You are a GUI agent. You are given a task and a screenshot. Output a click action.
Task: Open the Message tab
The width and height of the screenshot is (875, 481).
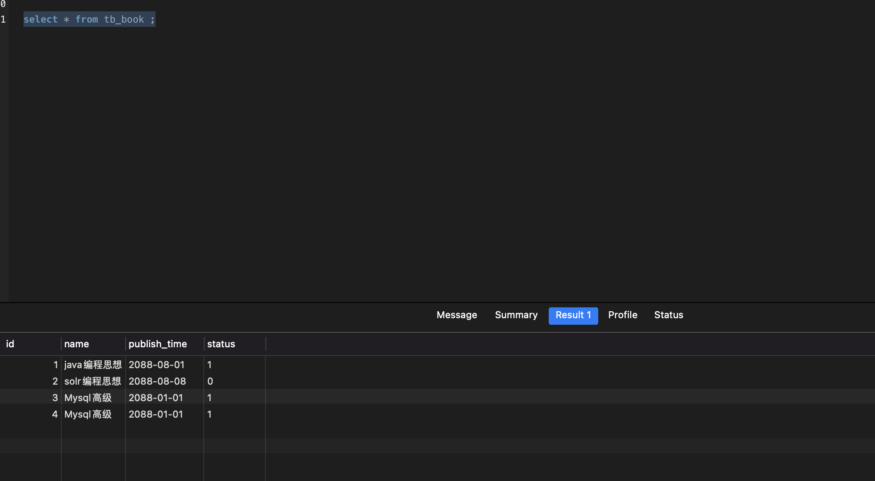(x=457, y=315)
